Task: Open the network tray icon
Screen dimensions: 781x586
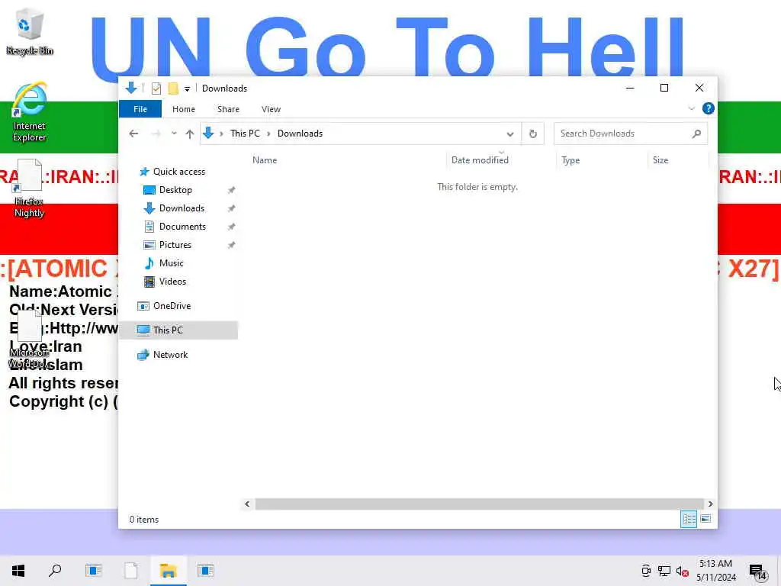Action: pos(664,571)
